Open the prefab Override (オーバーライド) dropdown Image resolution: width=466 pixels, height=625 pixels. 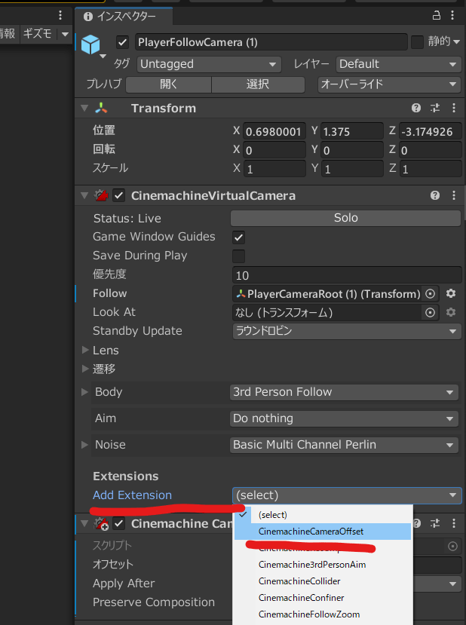pos(389,84)
